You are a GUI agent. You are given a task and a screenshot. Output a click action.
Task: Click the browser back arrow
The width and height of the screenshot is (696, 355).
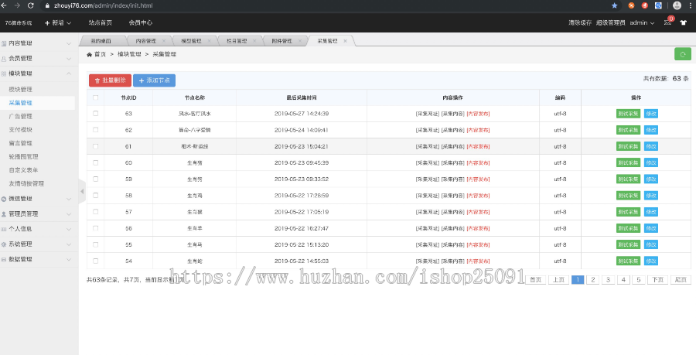click(4, 5)
